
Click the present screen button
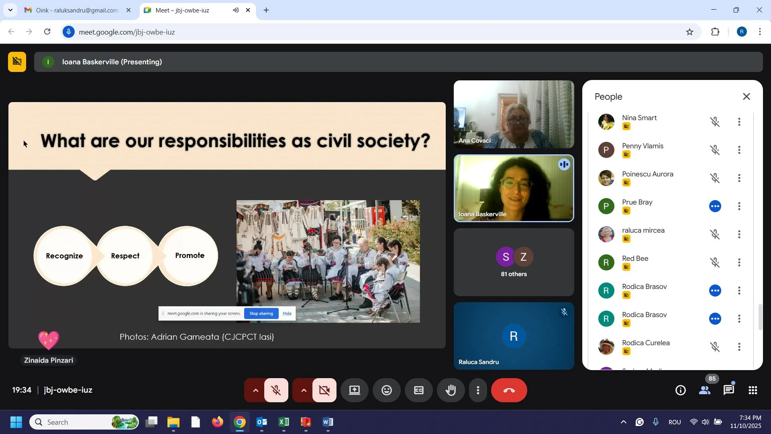pos(354,391)
